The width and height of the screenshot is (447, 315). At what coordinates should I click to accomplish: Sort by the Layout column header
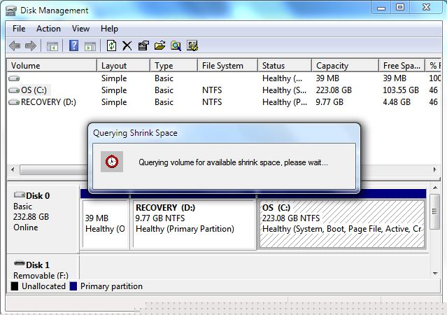pos(123,65)
